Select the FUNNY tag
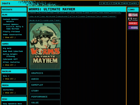The width and height of the screenshot is (140, 105). pos(52,13)
